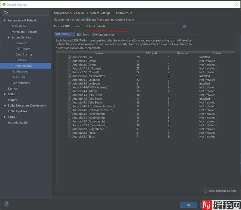Open Notifications settings

coord(20,72)
